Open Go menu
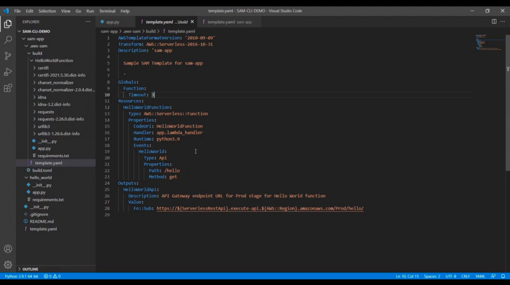 click(x=78, y=11)
